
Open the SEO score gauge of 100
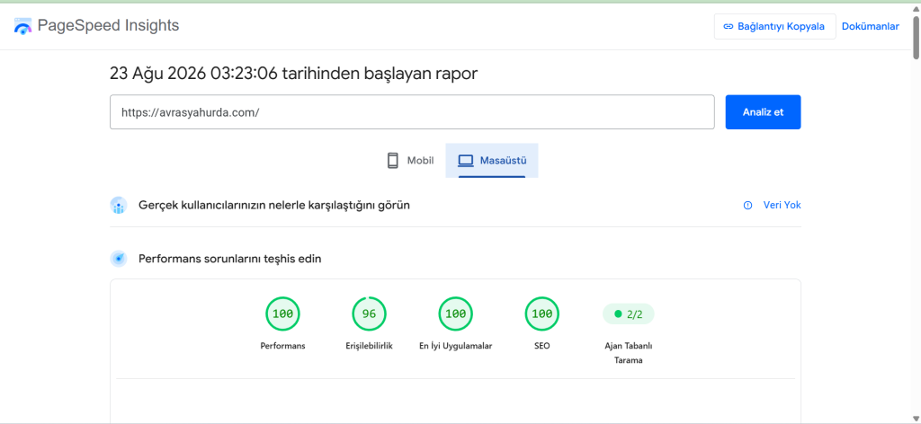point(541,314)
